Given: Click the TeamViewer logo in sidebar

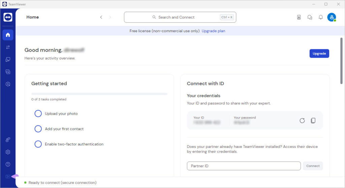Looking at the screenshot, I should (8, 17).
